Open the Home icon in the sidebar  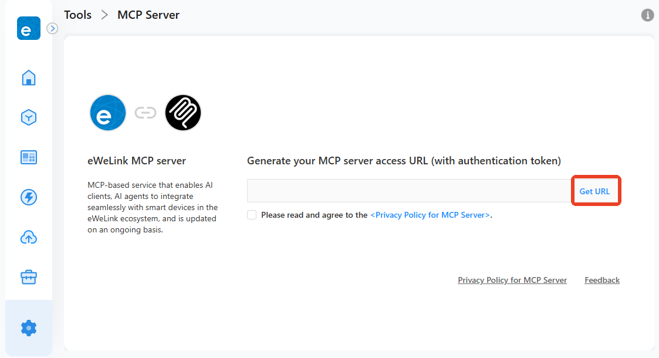(x=29, y=77)
